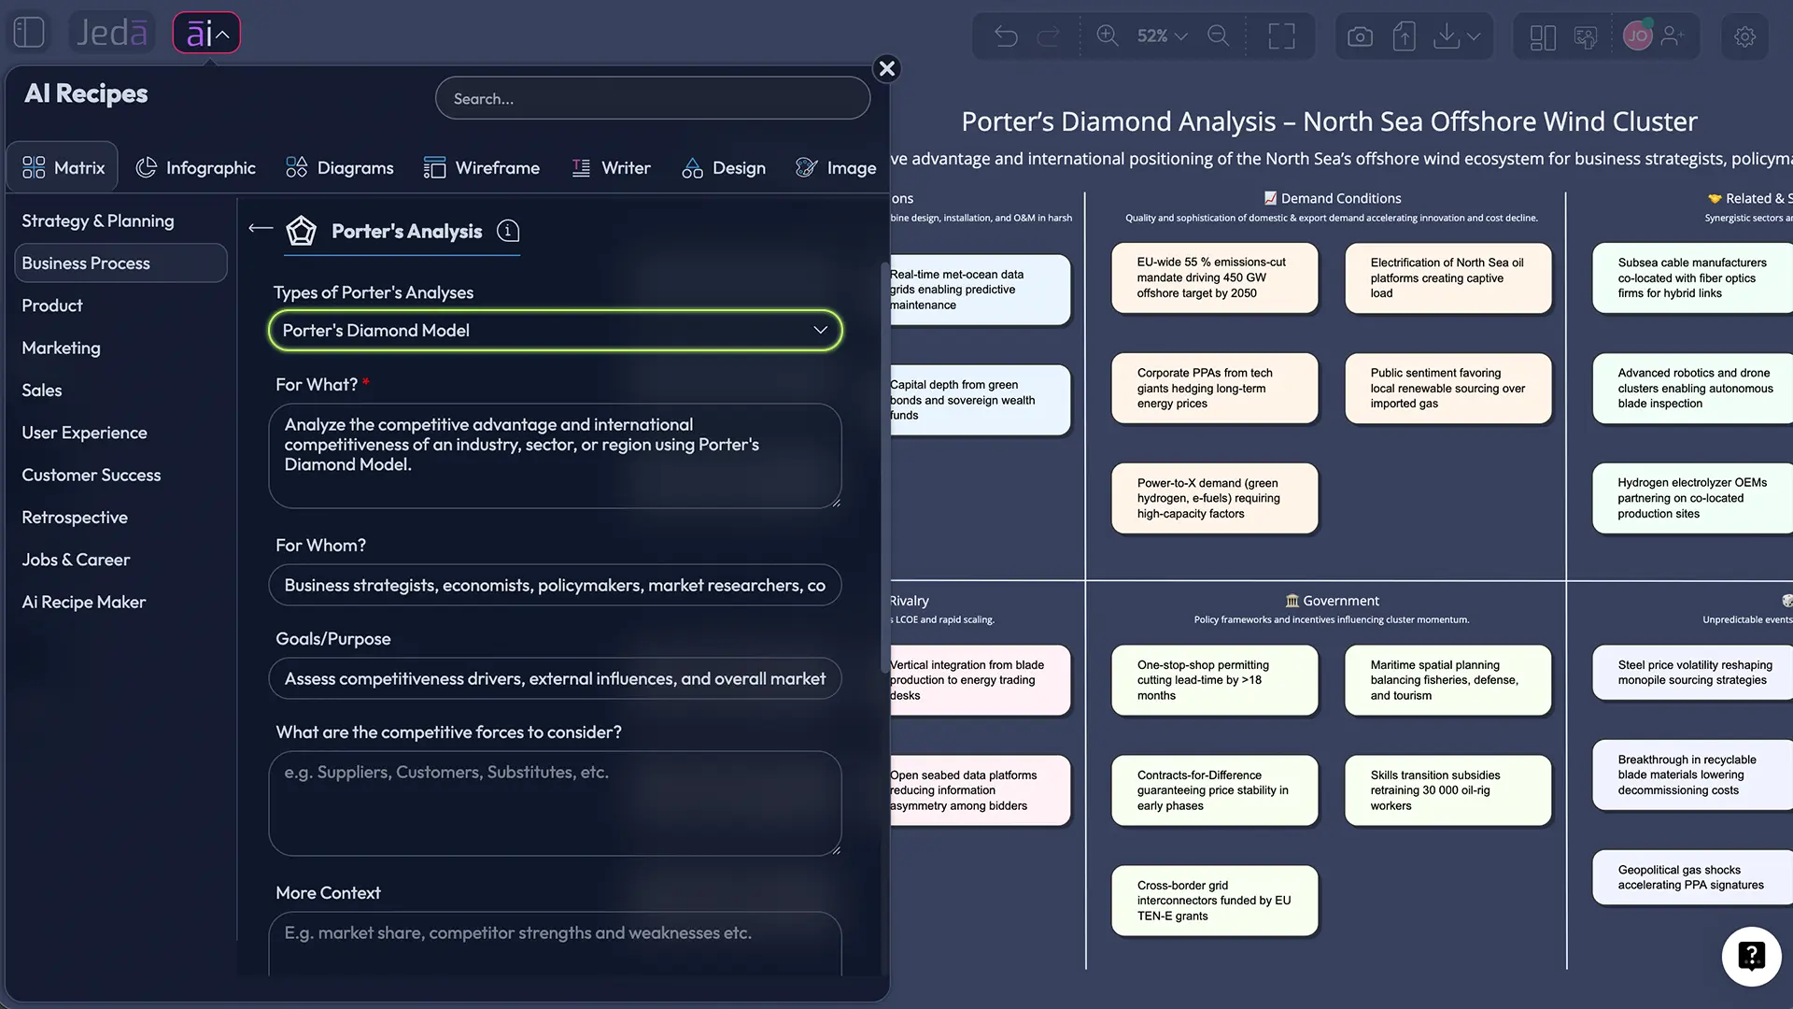Viewport: 1793px width, 1009px height.
Task: Switch to the Image tab
Action: [x=836, y=167]
